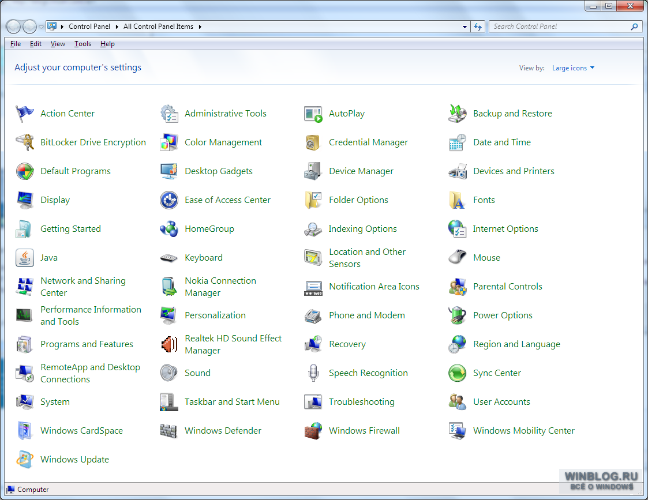This screenshot has height=500, width=648.
Task: Refresh the Control Panel view
Action: click(478, 27)
